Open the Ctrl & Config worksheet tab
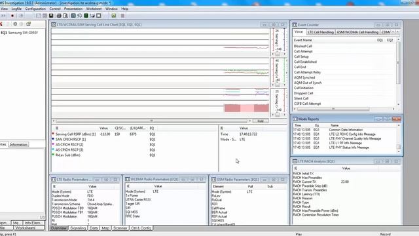Viewport: 419px width, 236px height. point(141,228)
